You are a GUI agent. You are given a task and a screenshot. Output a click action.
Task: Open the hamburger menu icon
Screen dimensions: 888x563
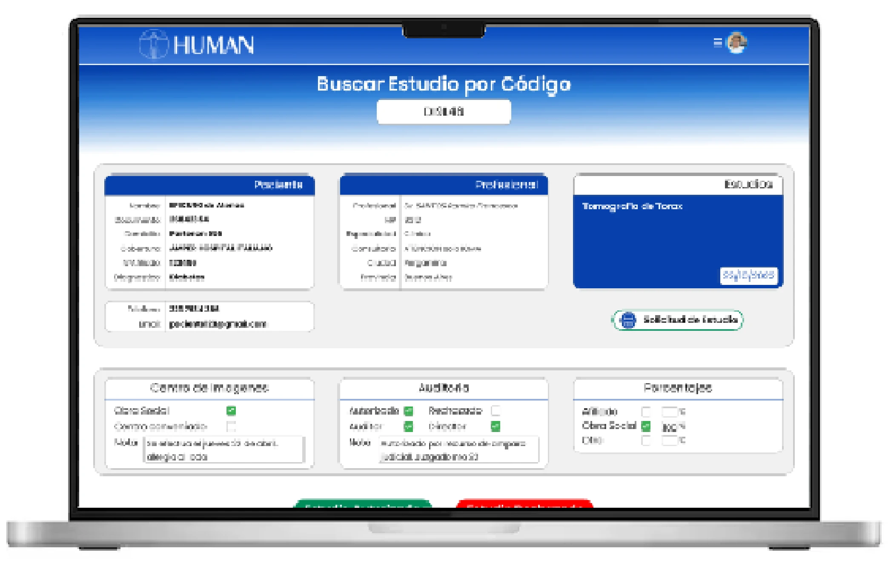pos(719,43)
